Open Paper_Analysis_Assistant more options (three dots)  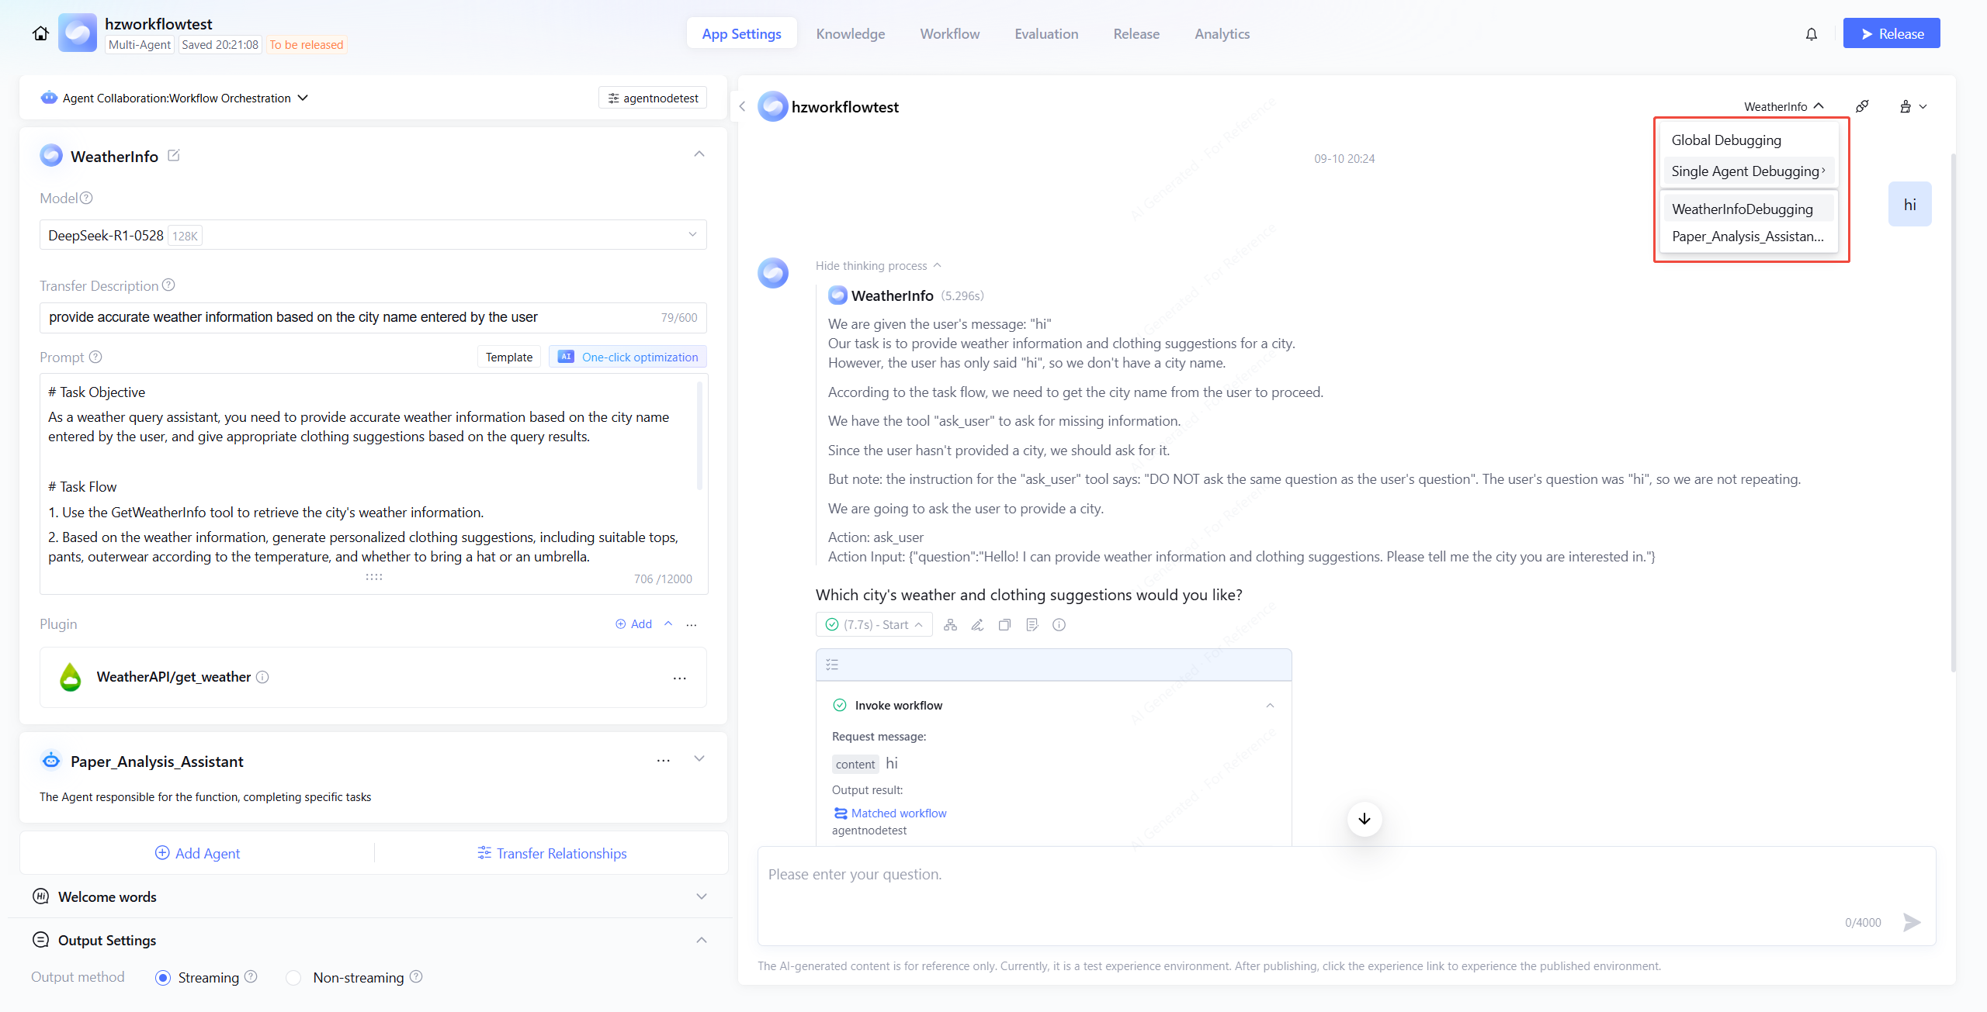[663, 761]
